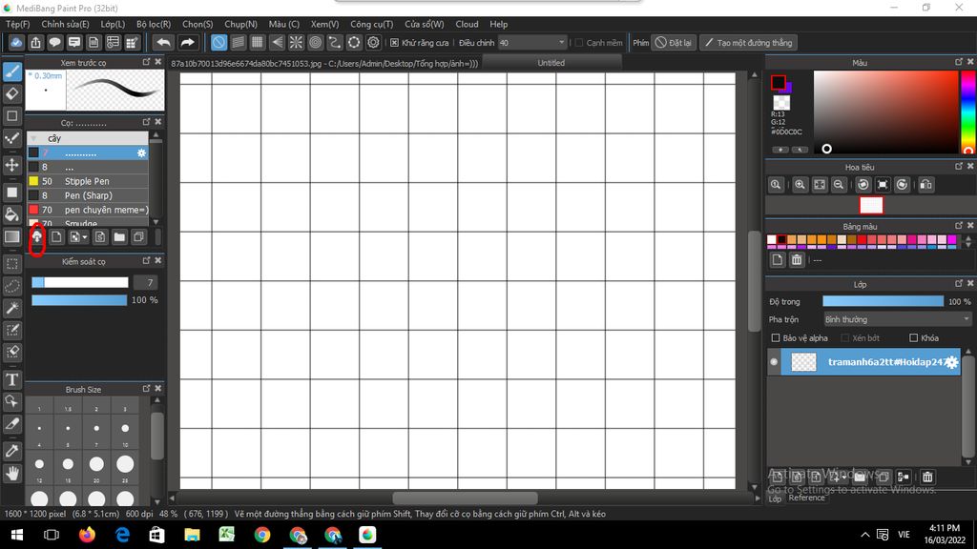
Task: Pick the Hand pan tool
Action: (x=12, y=473)
